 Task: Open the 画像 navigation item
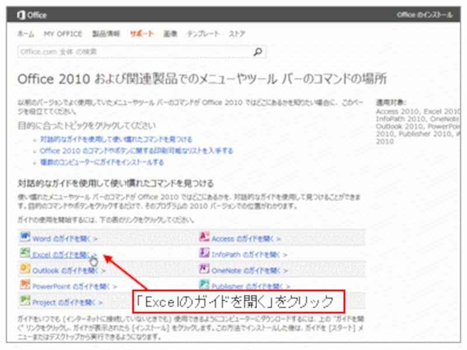[x=170, y=34]
